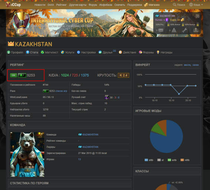Open the warnings triangle icon
This screenshot has height=190, width=210.
[x=174, y=30]
